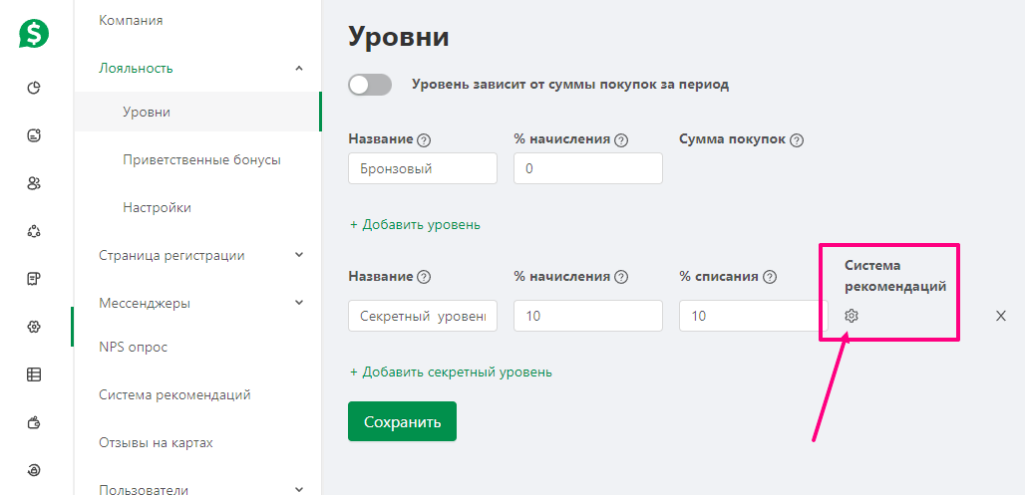The height and width of the screenshot is (495, 1025).
Task: Click help icon beside % списания
Action: point(770,277)
